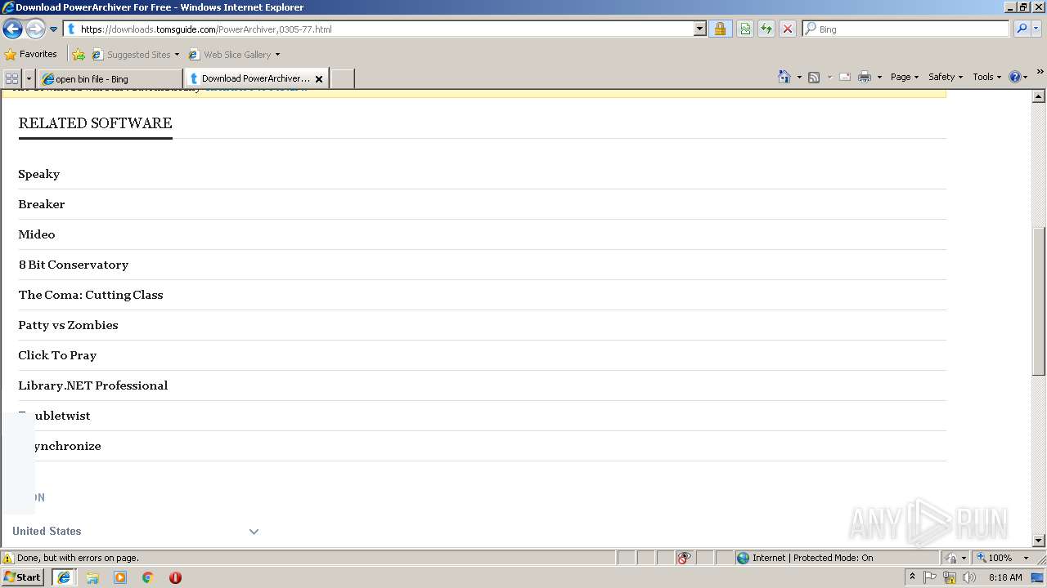The image size is (1047, 588).
Task: Click the scrollbar down arrow
Action: coord(1039,541)
